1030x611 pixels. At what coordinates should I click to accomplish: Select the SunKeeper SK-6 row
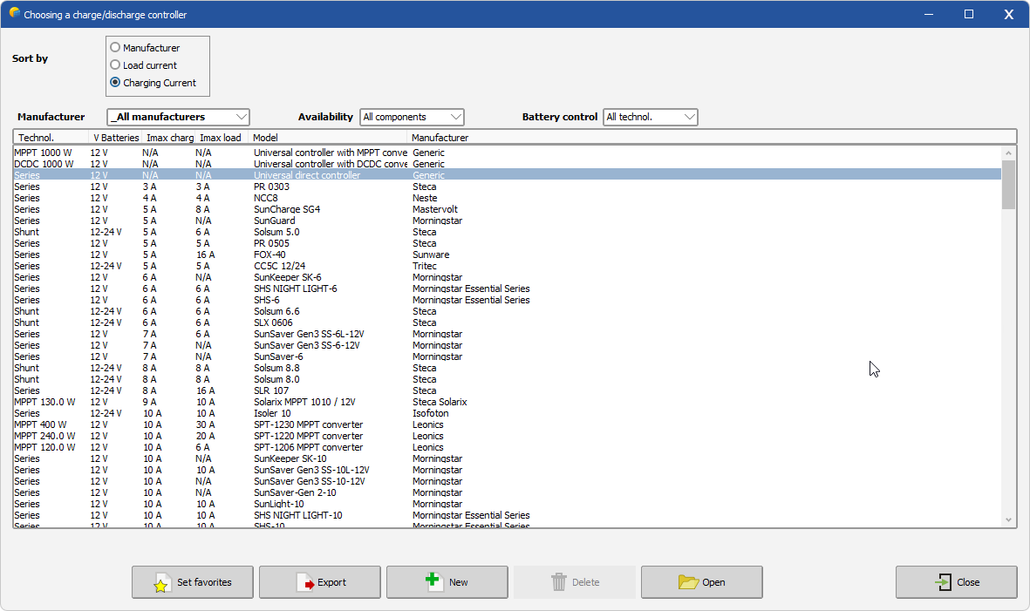click(507, 277)
